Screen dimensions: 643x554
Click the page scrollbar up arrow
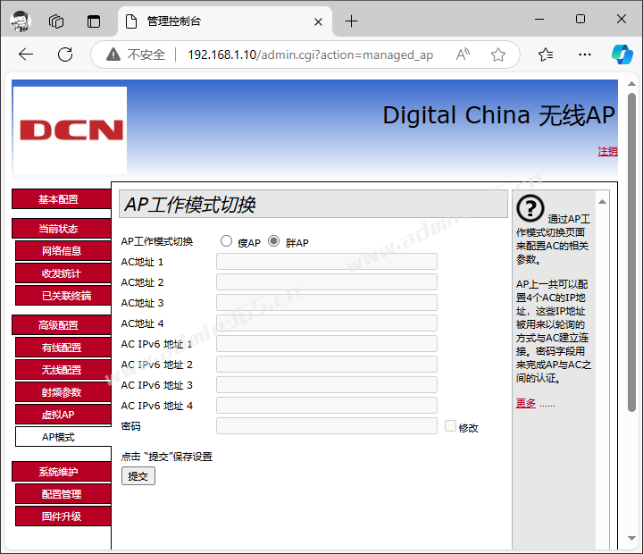pyautogui.click(x=631, y=84)
